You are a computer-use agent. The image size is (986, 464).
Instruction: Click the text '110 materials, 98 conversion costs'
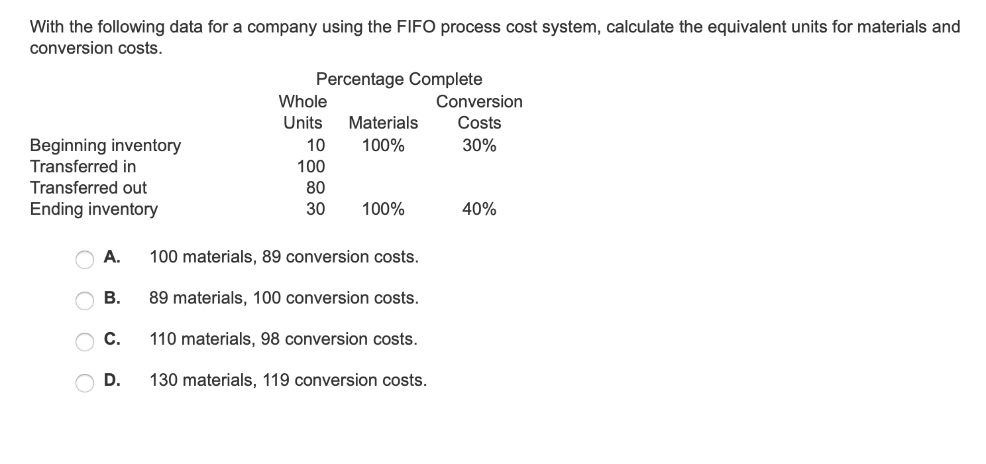tap(283, 339)
